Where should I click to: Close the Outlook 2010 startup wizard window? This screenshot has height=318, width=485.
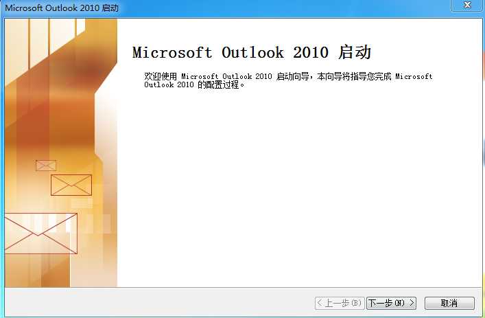click(469, 5)
